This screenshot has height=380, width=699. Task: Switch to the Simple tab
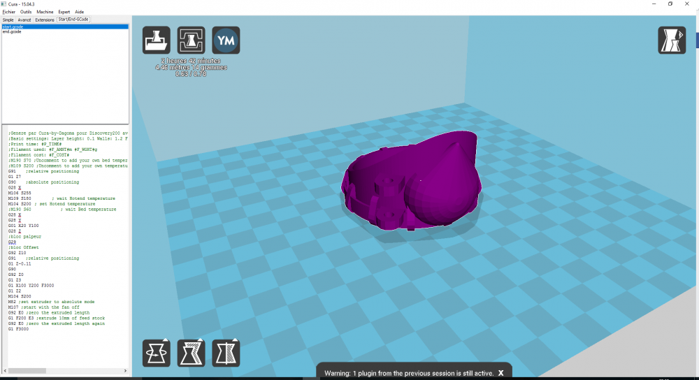pos(8,20)
